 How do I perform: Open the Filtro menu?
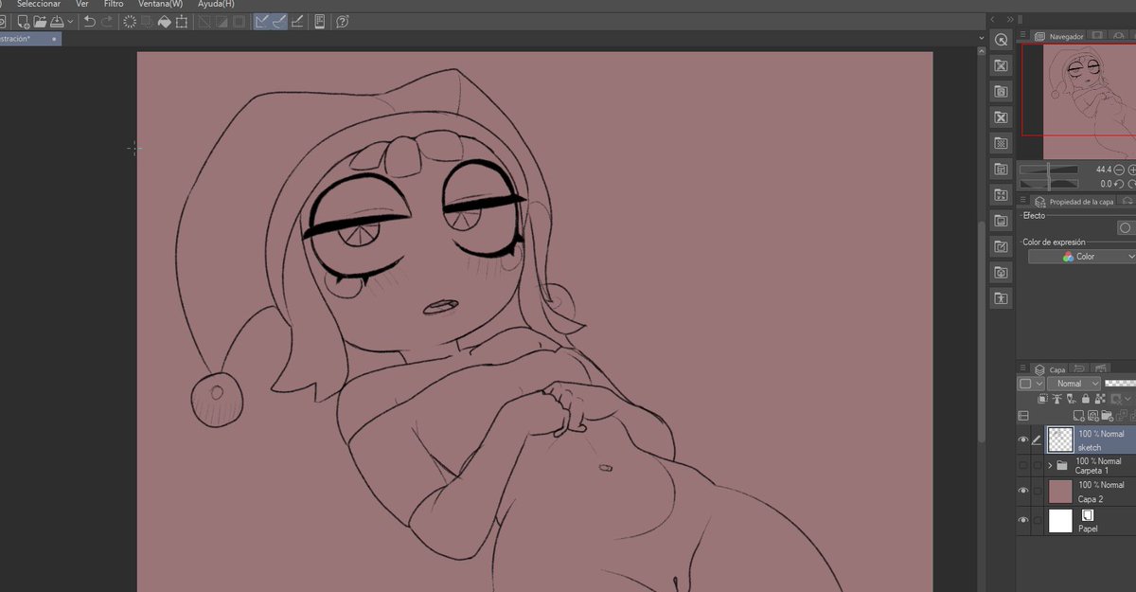(x=114, y=4)
